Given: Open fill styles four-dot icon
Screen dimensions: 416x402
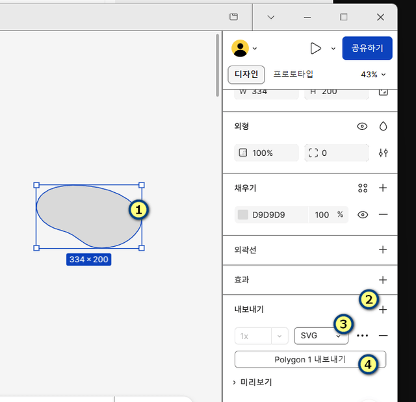Looking at the screenshot, I should [x=363, y=188].
